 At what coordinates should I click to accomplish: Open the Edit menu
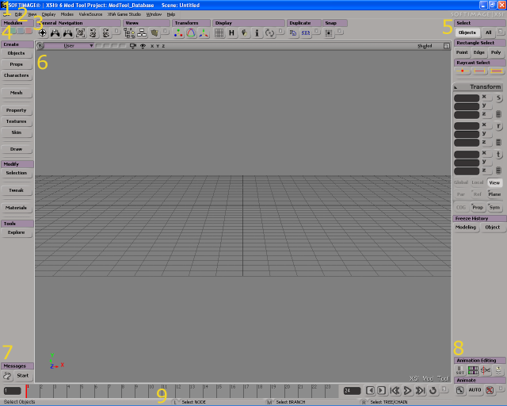point(18,14)
